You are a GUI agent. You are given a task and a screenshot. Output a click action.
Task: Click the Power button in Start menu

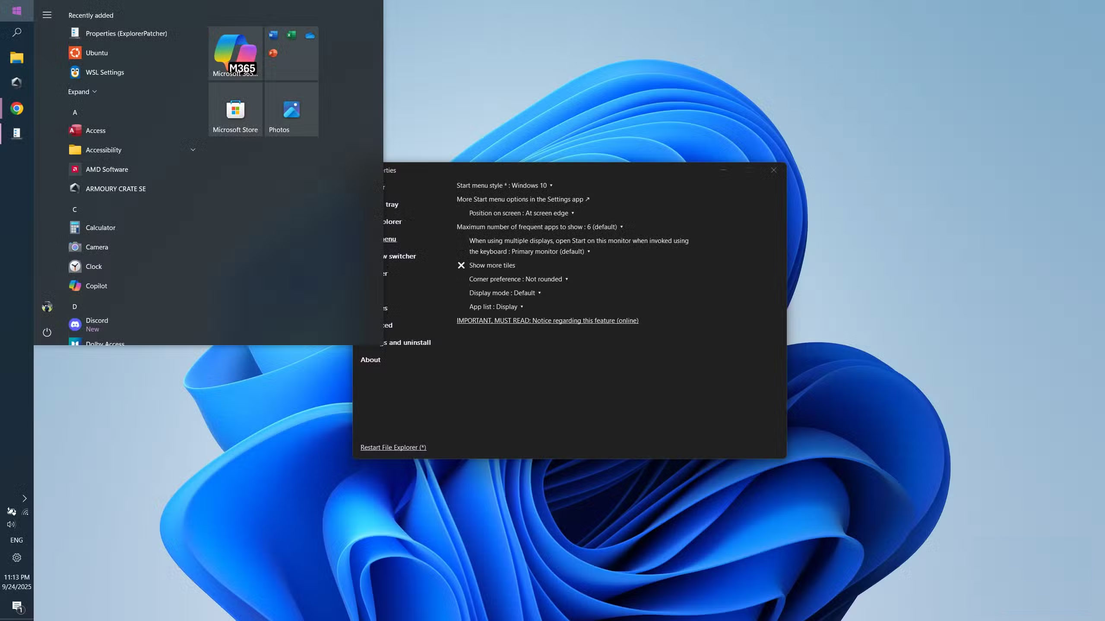(47, 332)
